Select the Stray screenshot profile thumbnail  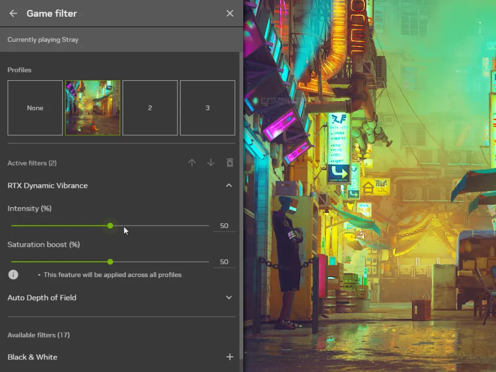[93, 108]
